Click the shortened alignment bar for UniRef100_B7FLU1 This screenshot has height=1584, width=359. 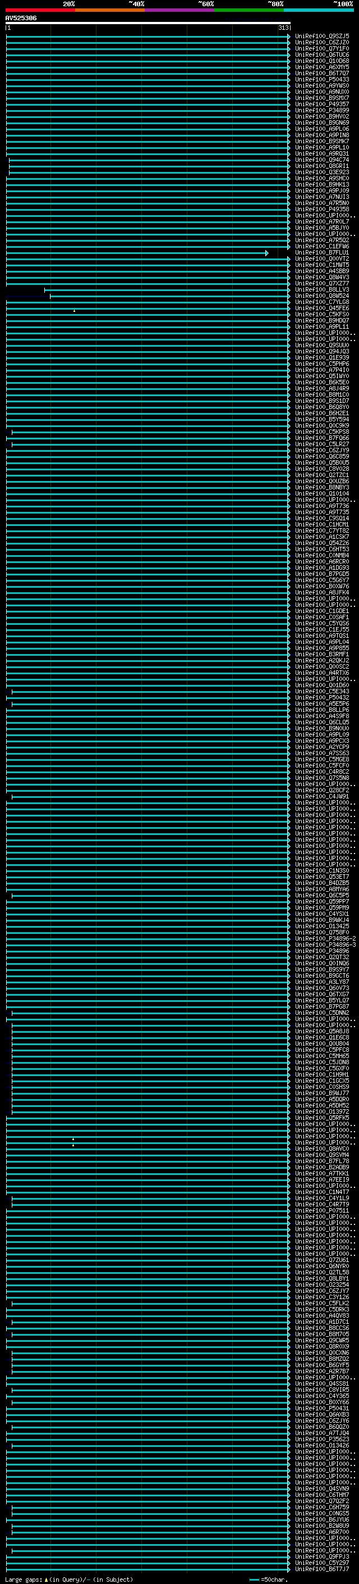click(137, 253)
